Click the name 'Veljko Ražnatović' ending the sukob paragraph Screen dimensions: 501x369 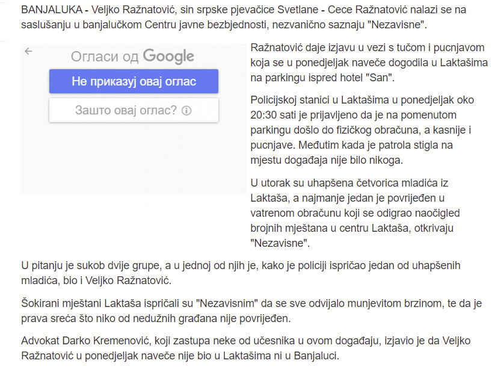[128, 281]
